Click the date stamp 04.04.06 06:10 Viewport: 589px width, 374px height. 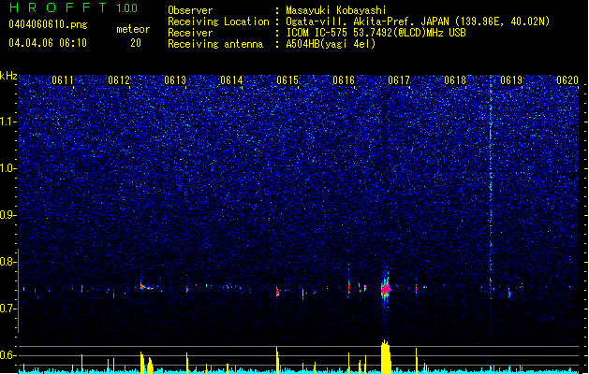(48, 43)
